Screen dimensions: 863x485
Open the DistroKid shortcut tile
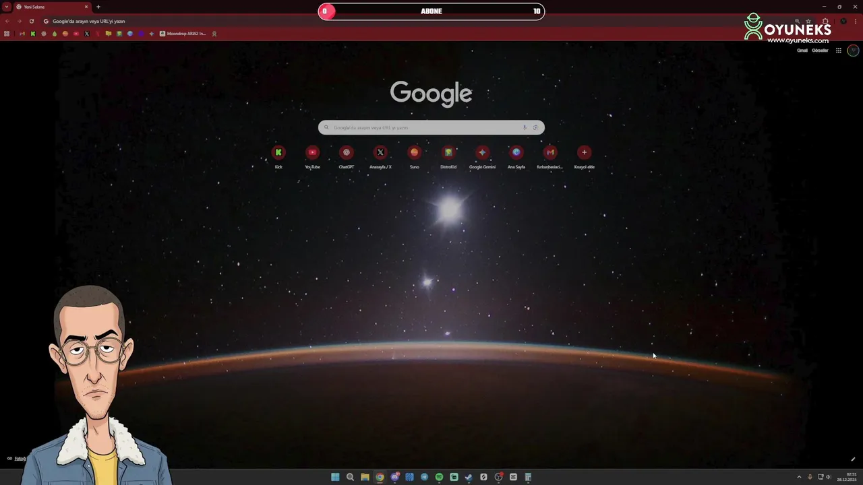(x=448, y=156)
